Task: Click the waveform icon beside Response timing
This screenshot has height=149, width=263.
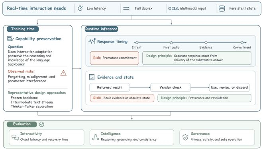Action: click(92, 41)
